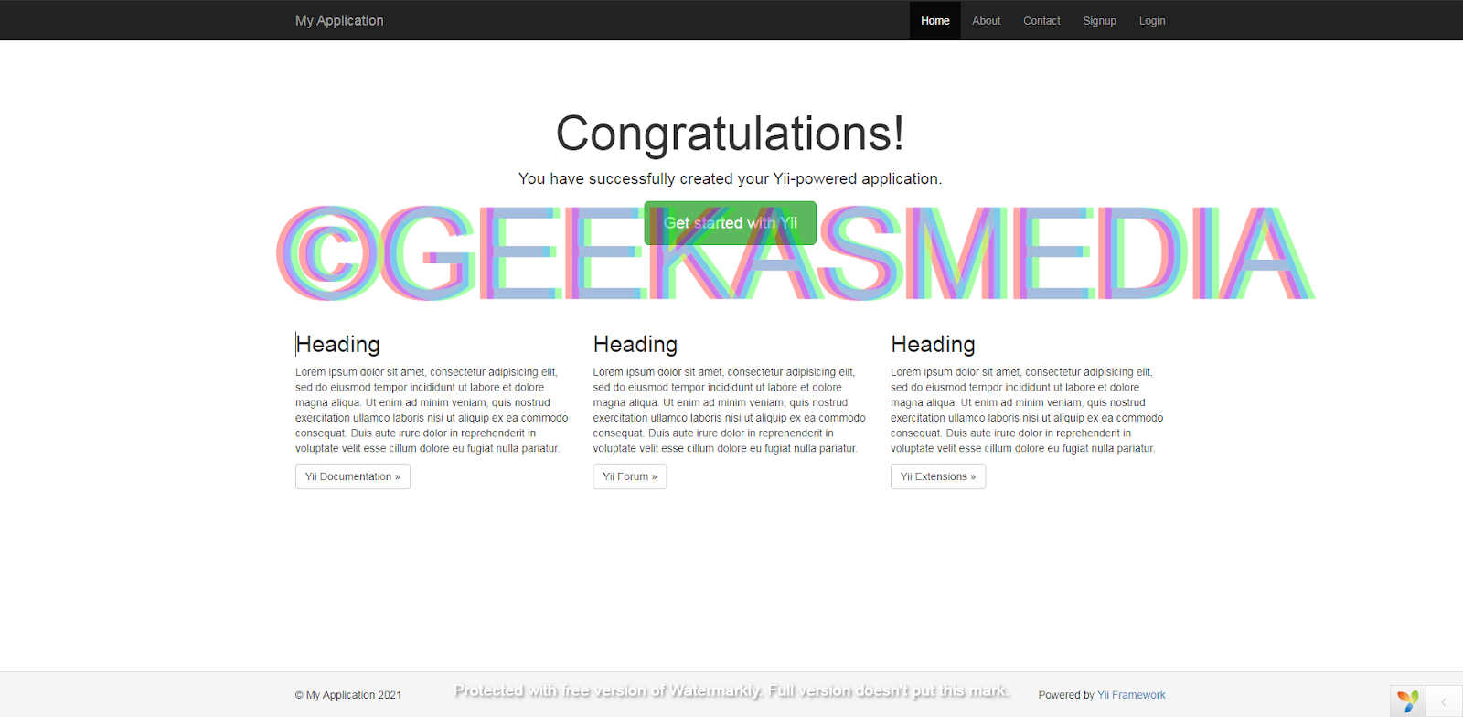1463x717 pixels.
Task: Open the Yii Documentation link button
Action: click(353, 476)
